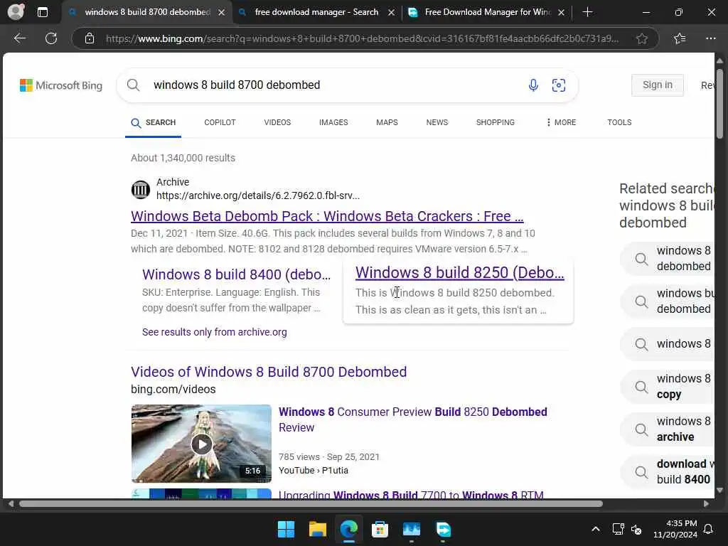This screenshot has height=546, width=728.
Task: Click 'See results only from archive.org'
Action: click(215, 332)
